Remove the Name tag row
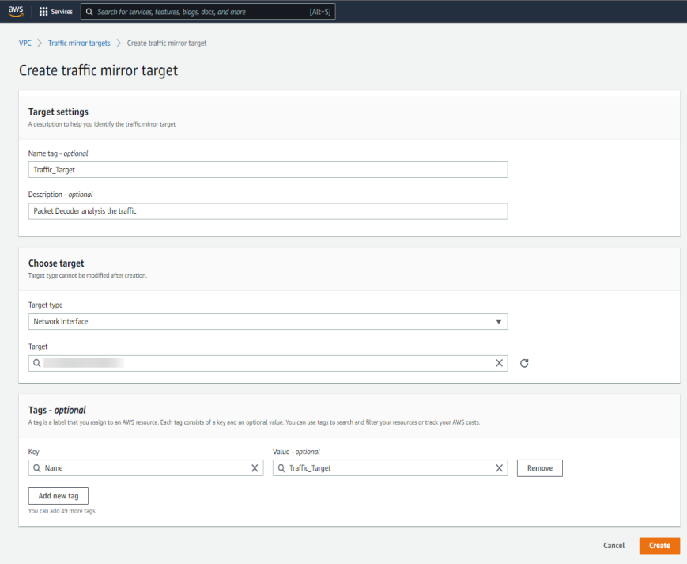687x564 pixels. (539, 468)
